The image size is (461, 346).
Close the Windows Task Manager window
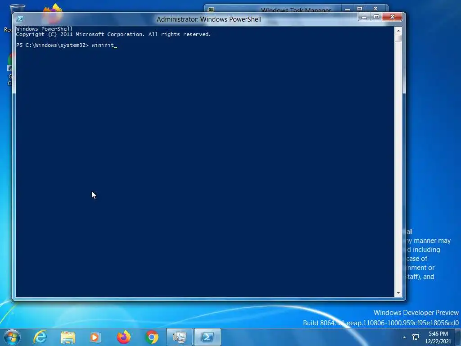[375, 9]
